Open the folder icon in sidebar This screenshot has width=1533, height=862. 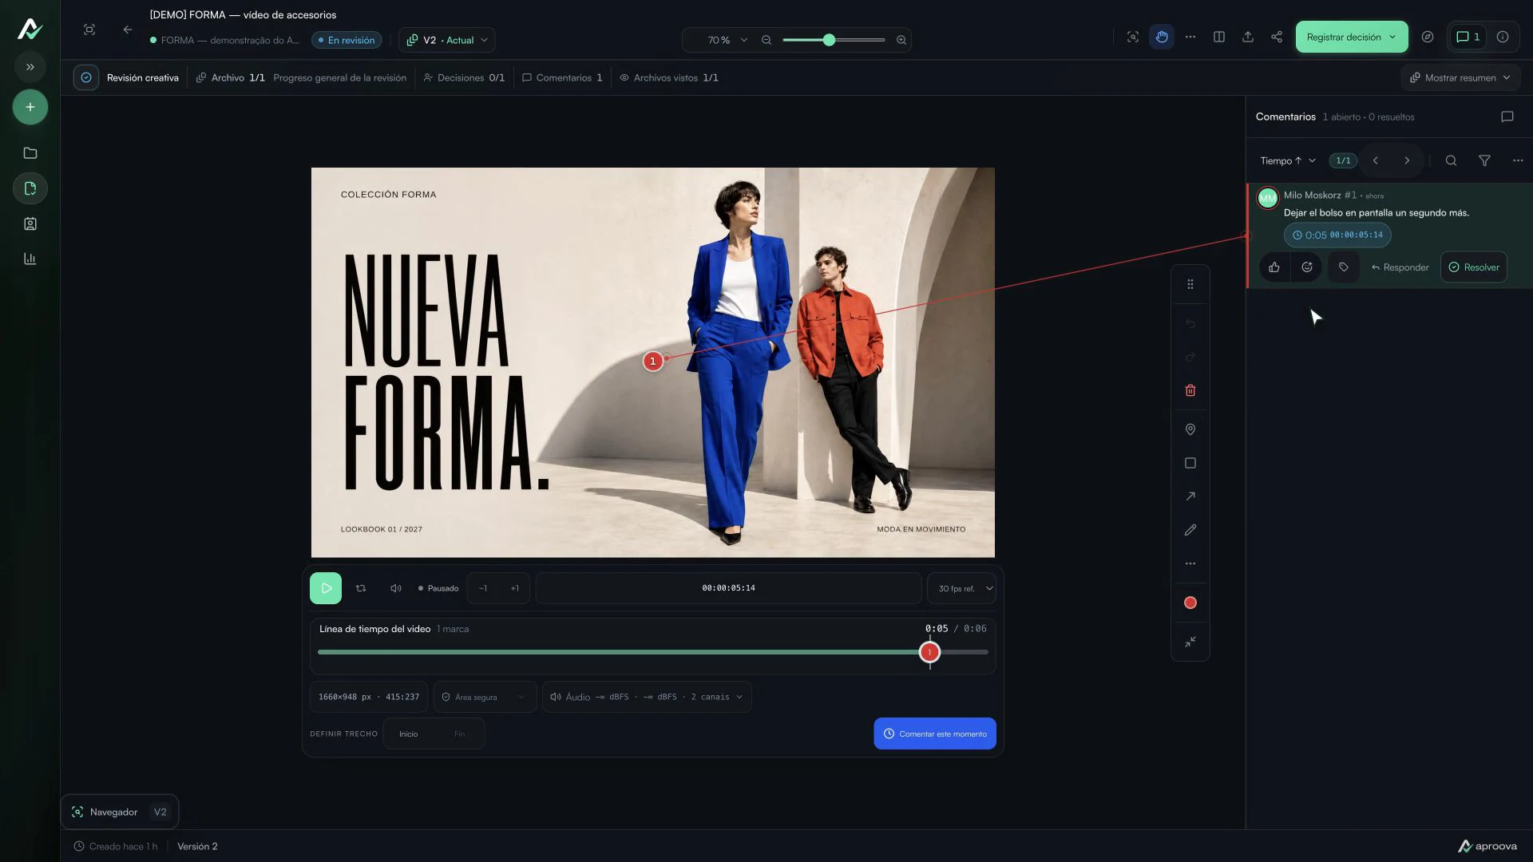tap(30, 153)
